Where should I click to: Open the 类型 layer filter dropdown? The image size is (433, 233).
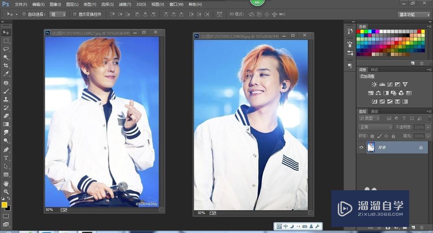(x=369, y=118)
